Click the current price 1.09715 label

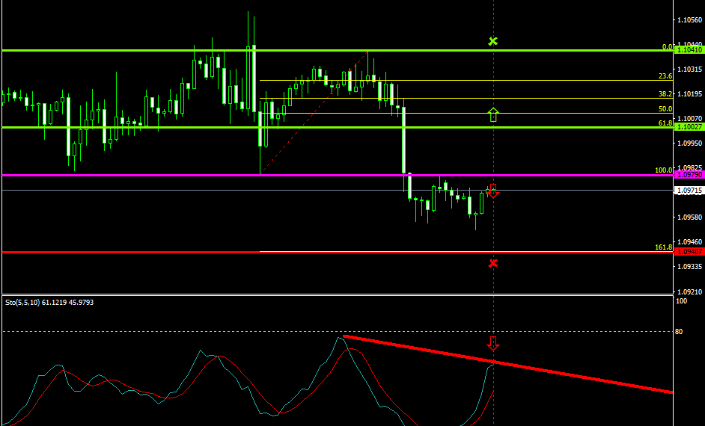click(x=689, y=191)
